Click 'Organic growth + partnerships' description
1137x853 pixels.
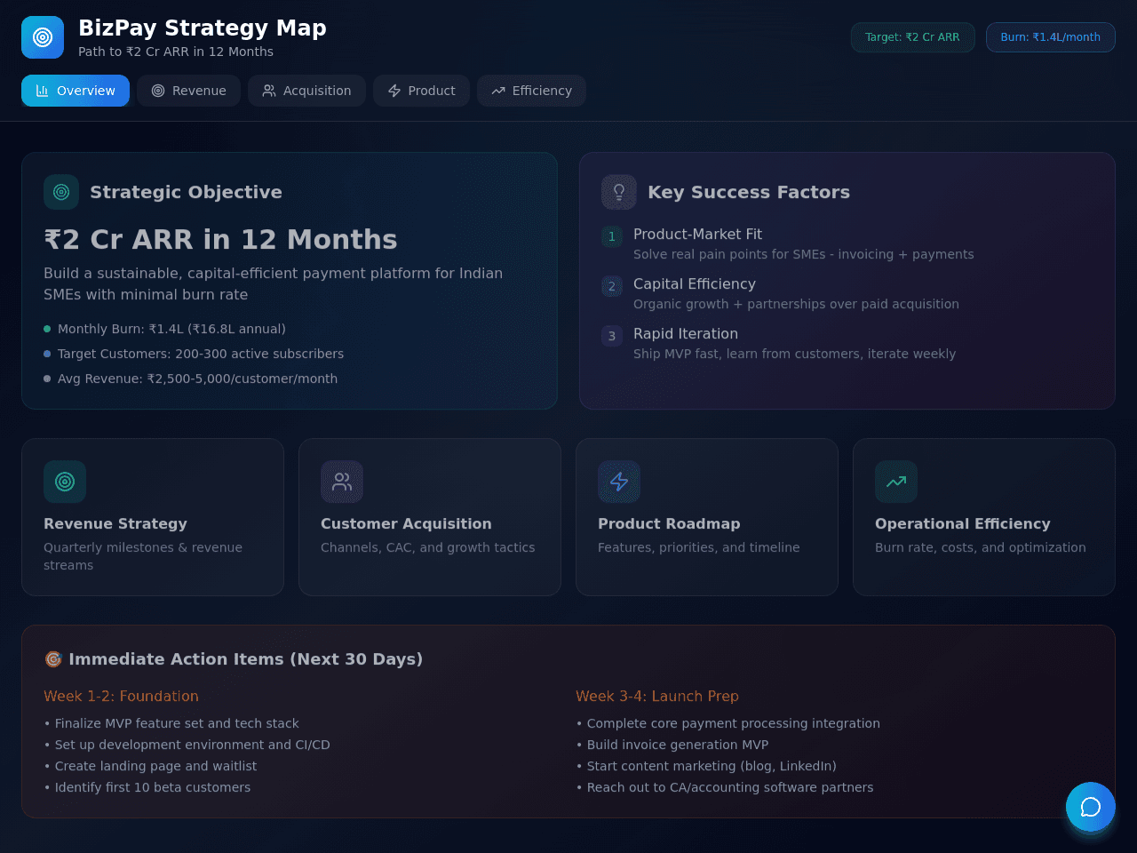(796, 304)
